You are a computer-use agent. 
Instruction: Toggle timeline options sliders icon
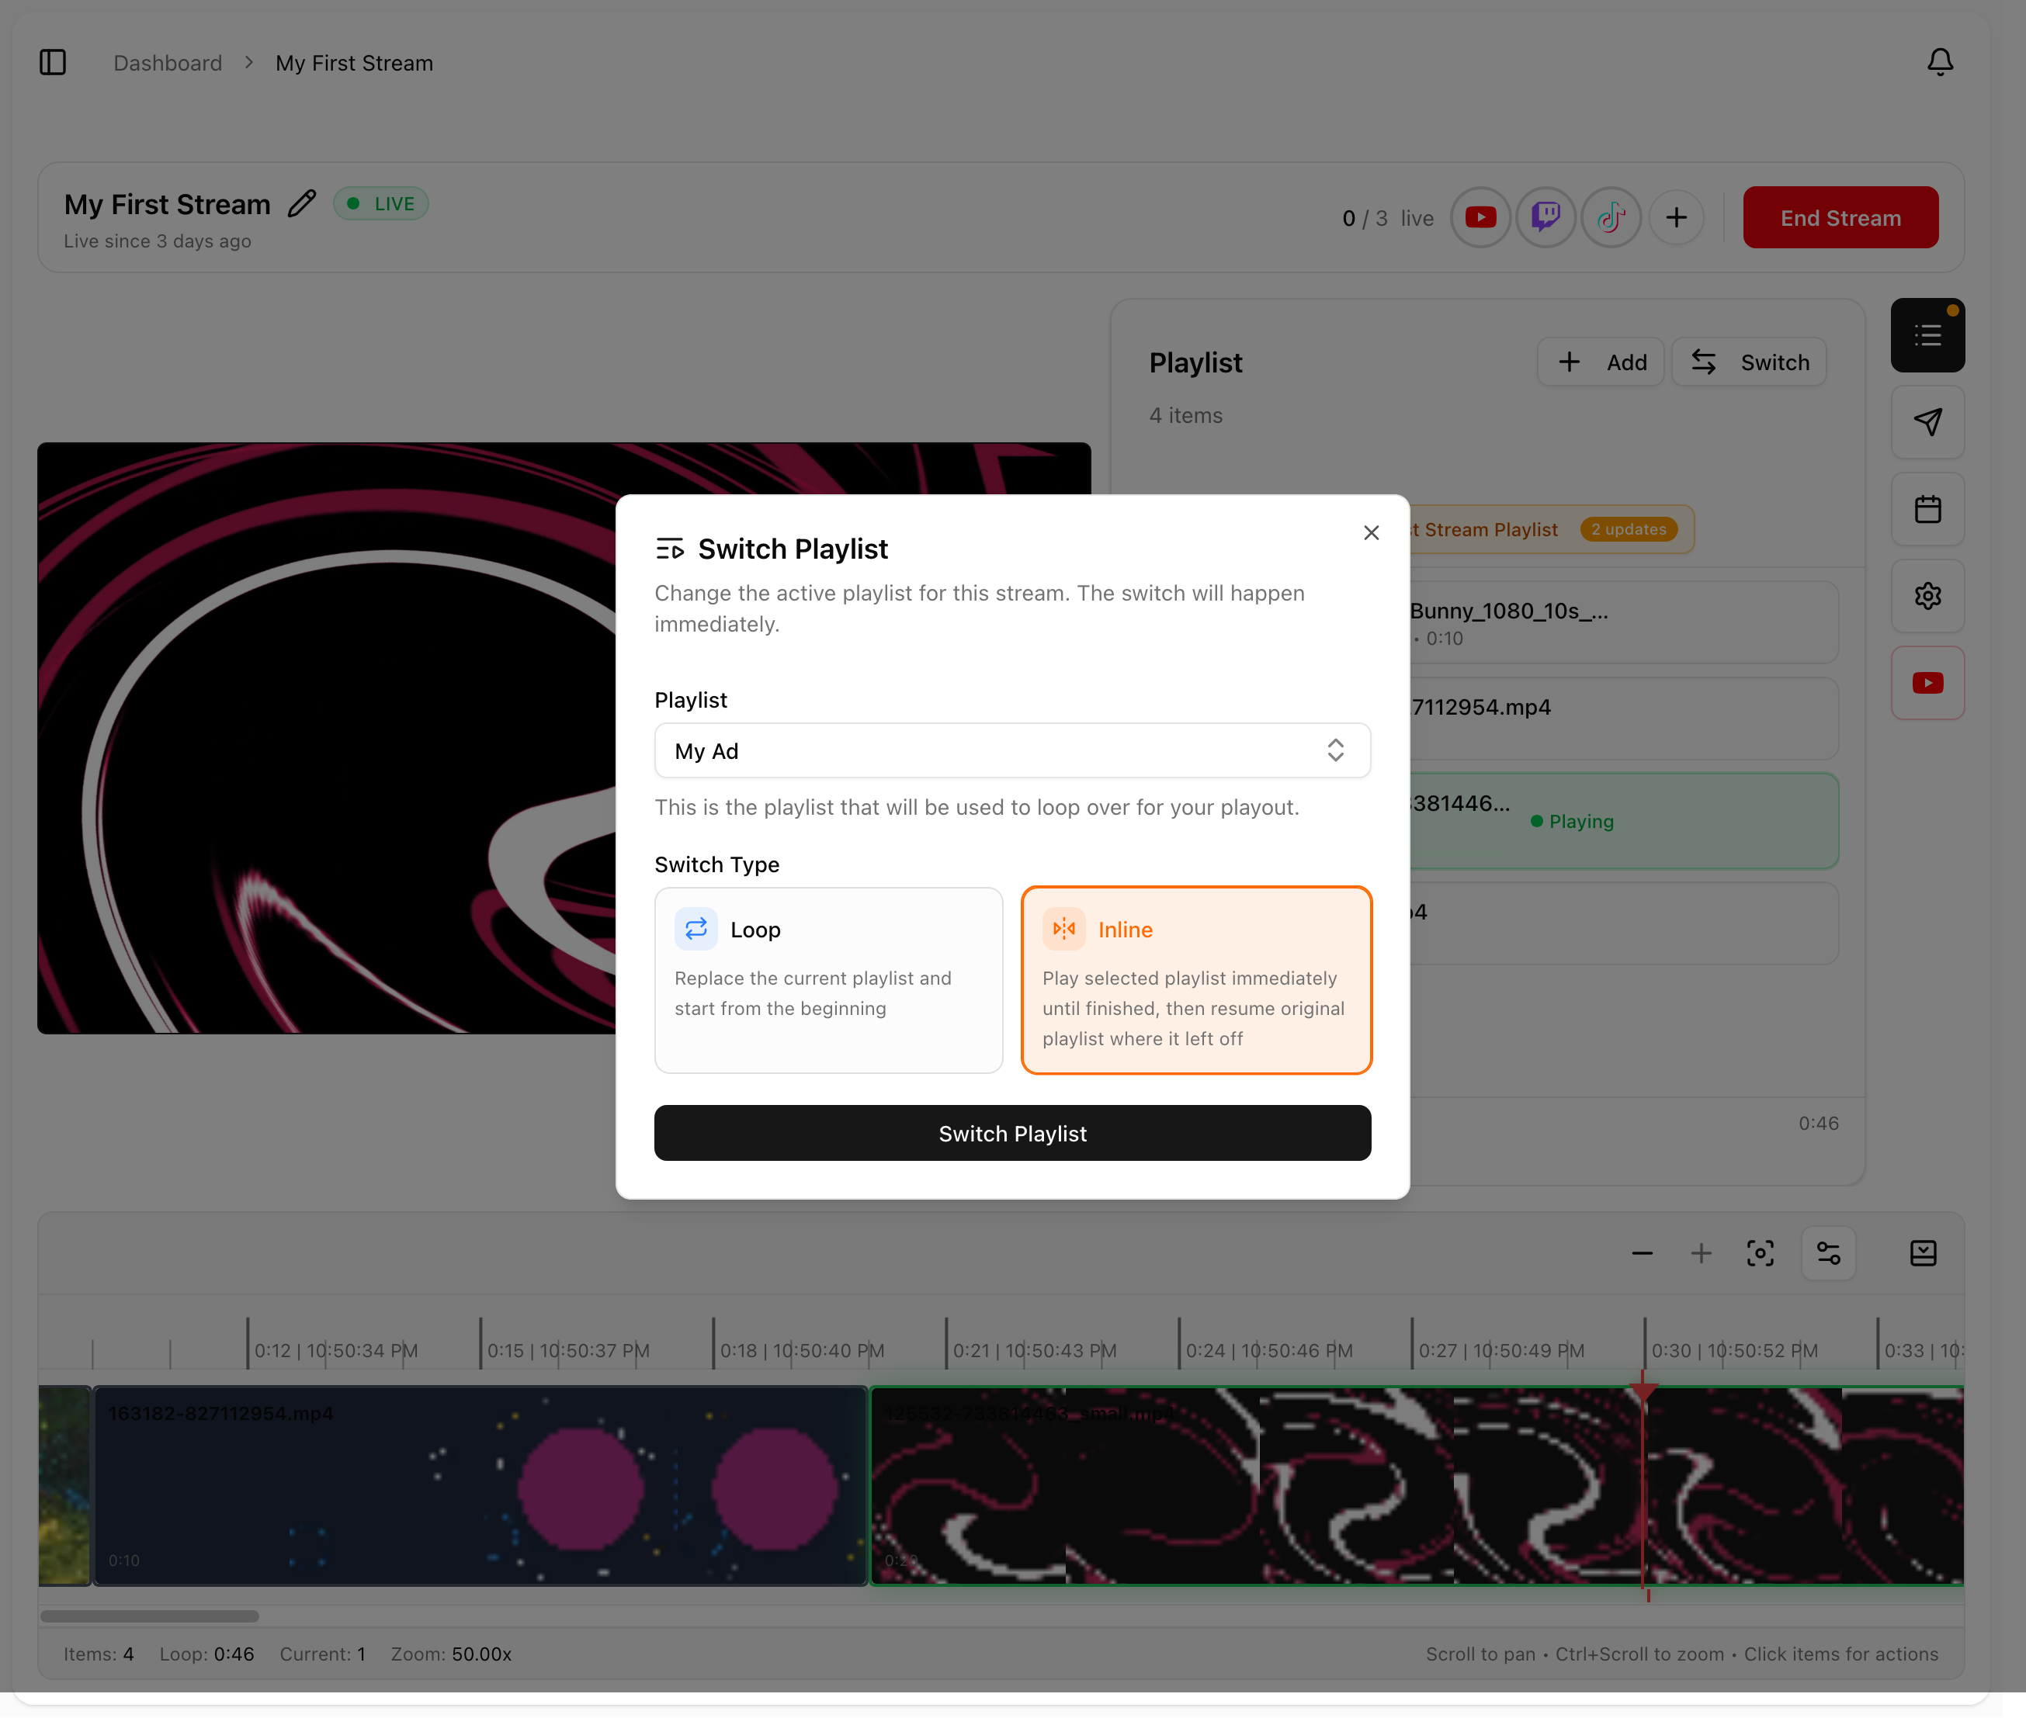[x=1827, y=1252]
